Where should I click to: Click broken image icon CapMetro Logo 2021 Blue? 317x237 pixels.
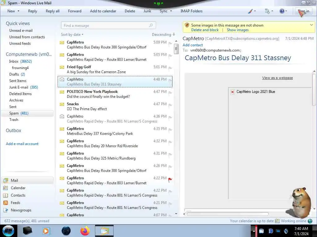pyautogui.click(x=232, y=92)
